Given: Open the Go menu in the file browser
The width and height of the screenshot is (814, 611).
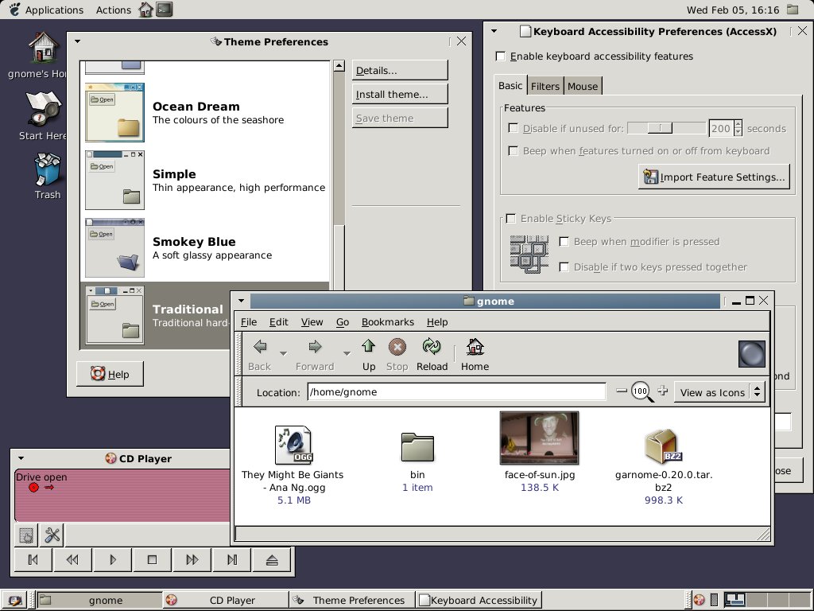Looking at the screenshot, I should point(343,322).
